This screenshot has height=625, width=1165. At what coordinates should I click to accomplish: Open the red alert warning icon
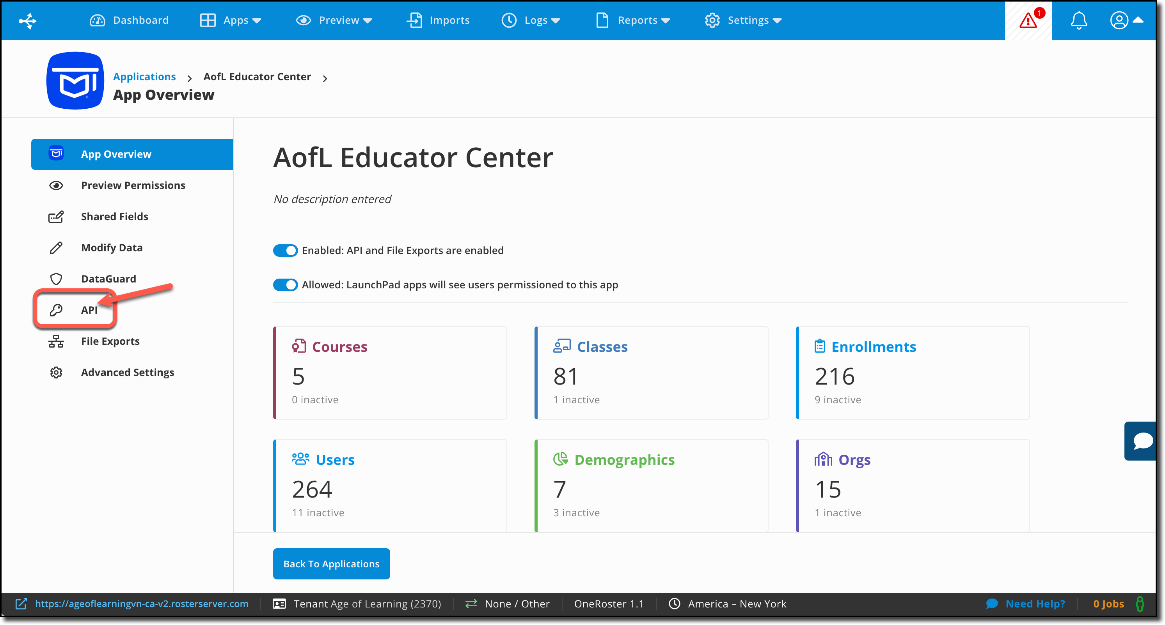click(1028, 21)
